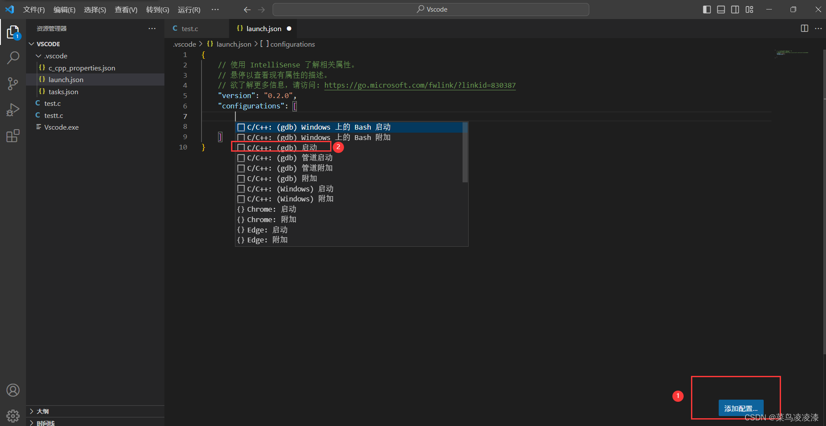Choose C/C++: (gdb) 管道启动 suggestion
826x426 pixels.
tap(349, 158)
